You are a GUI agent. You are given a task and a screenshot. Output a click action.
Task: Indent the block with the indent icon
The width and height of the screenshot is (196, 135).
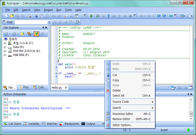pos(159,16)
